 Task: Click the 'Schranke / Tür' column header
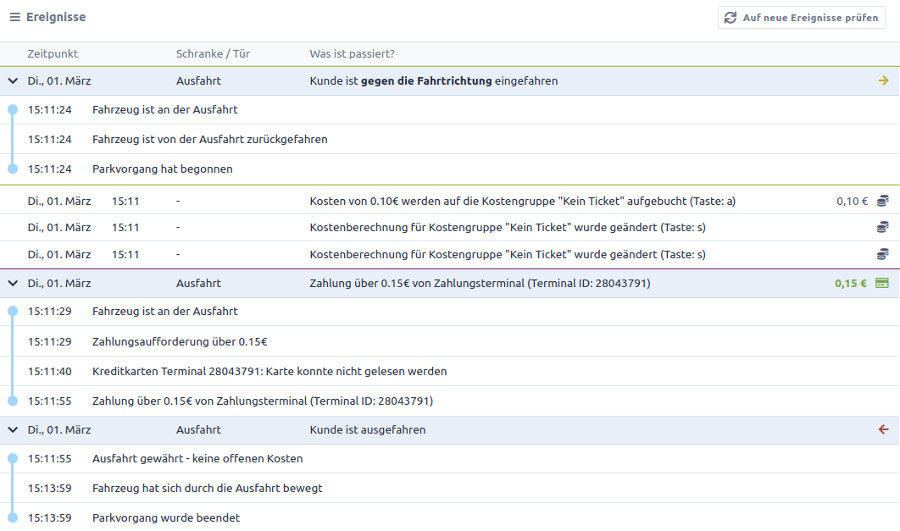[x=213, y=54]
